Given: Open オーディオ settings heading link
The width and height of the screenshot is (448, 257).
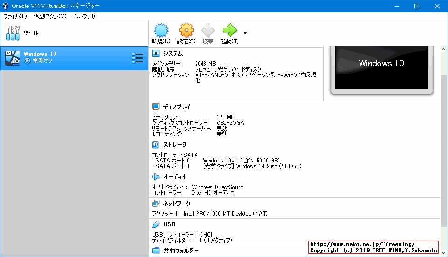Looking at the screenshot, I should pyautogui.click(x=175, y=177).
